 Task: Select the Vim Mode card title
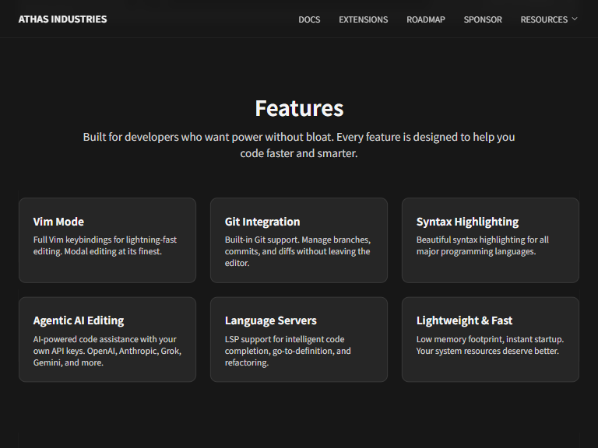pyautogui.click(x=58, y=222)
